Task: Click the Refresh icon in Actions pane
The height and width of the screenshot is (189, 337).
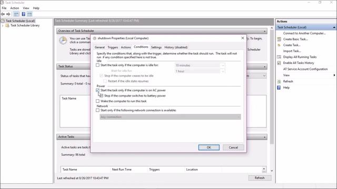Action: click(279, 81)
